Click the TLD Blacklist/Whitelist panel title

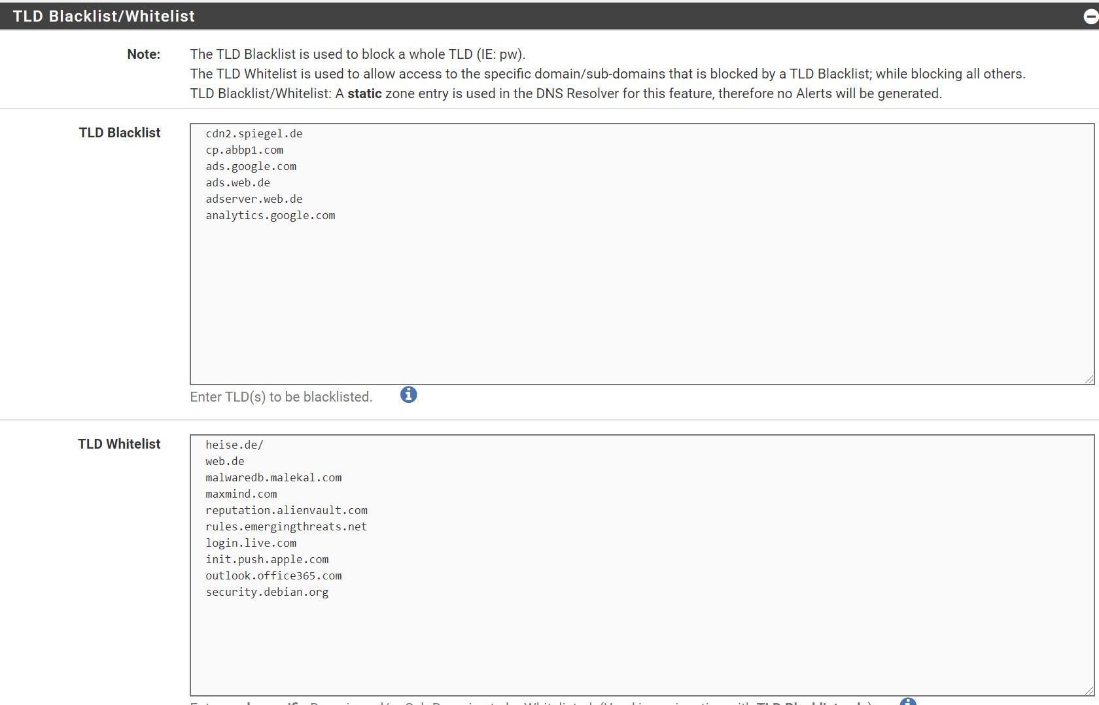click(x=104, y=16)
